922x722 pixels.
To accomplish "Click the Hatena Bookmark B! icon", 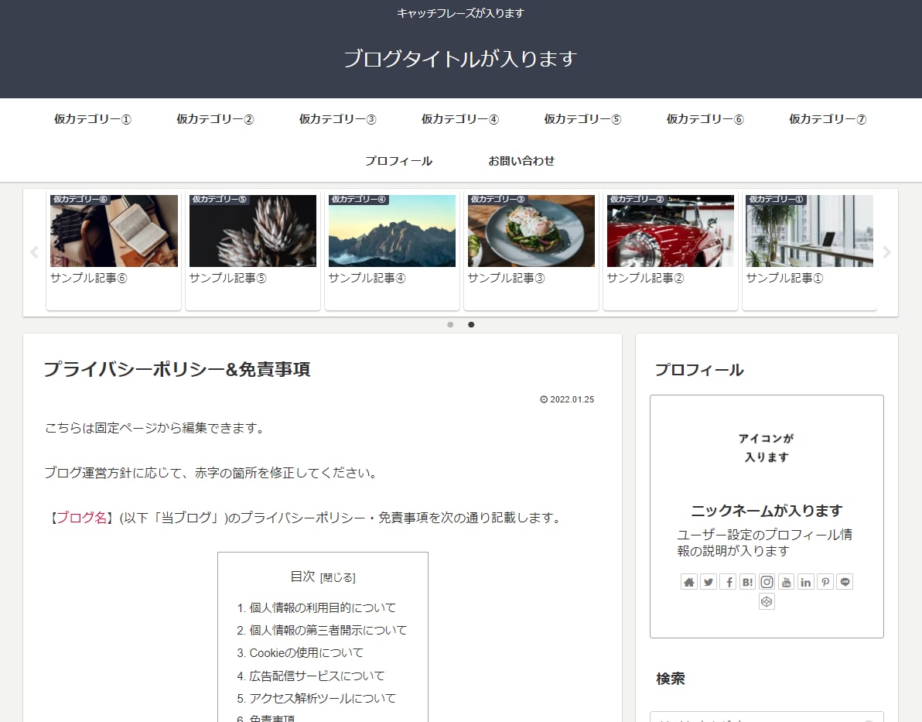I will 747,582.
